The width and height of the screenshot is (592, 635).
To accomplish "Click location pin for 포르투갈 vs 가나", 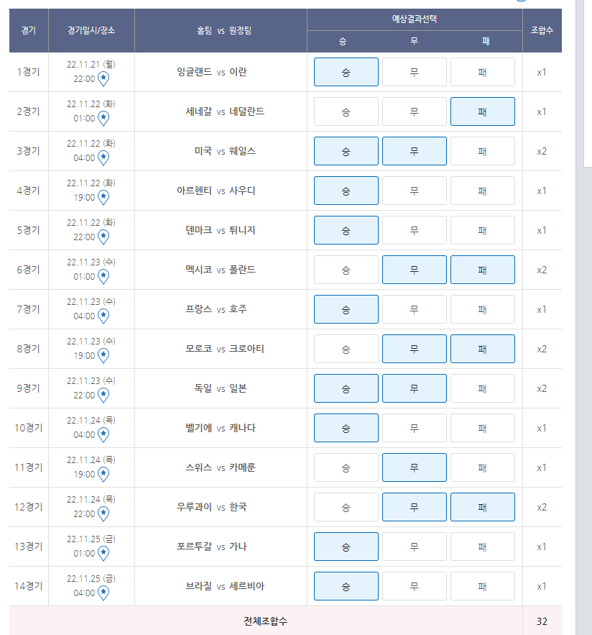I will click(103, 553).
